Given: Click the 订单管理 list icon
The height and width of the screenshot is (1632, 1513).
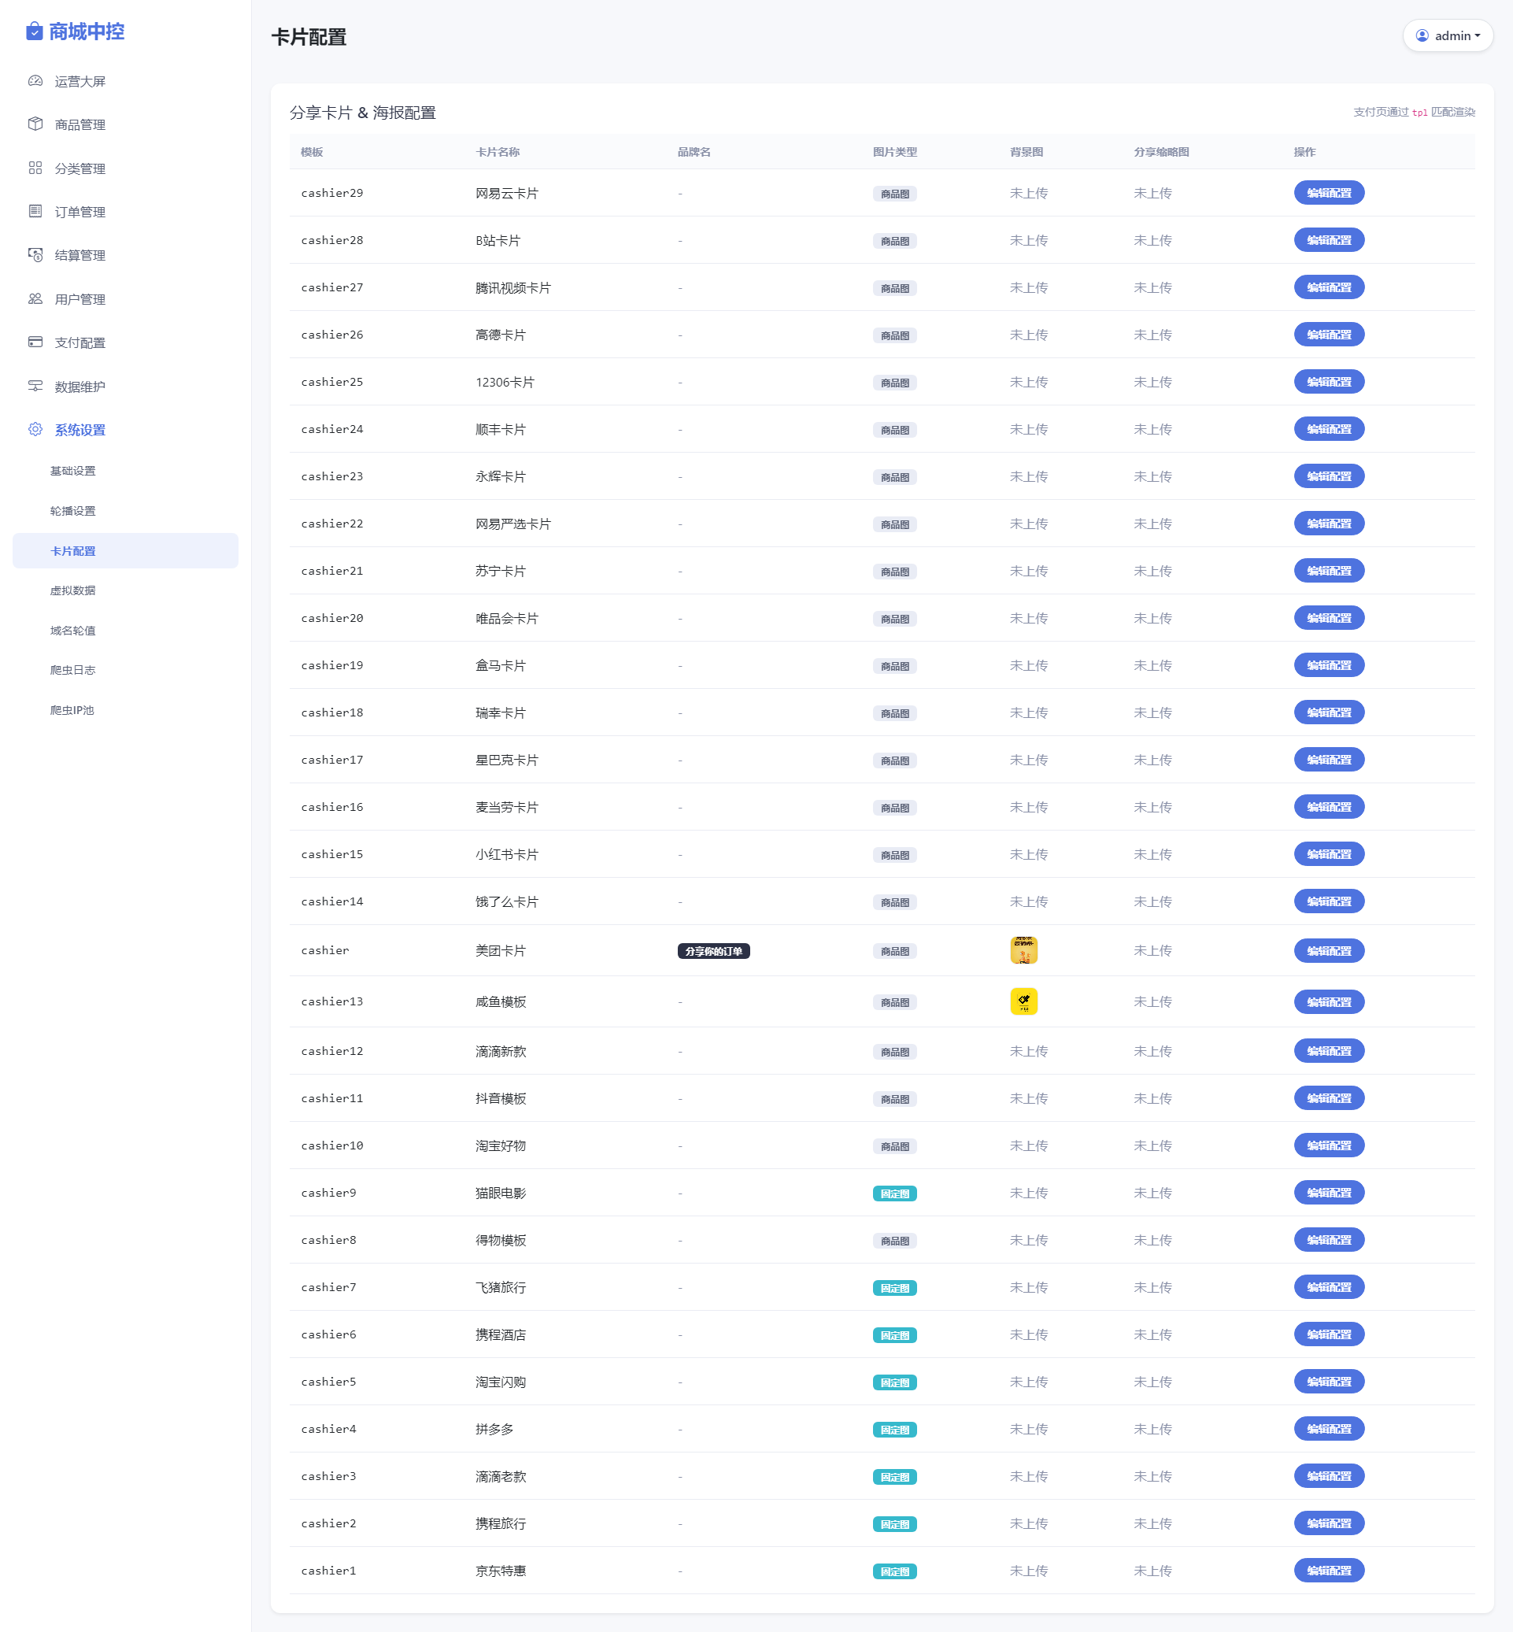Looking at the screenshot, I should [x=35, y=211].
